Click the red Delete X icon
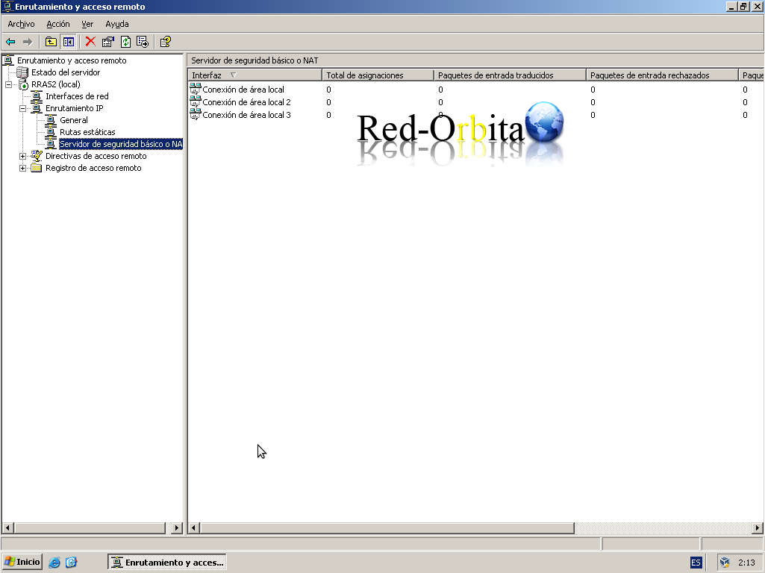 (90, 42)
